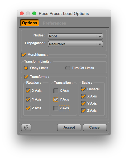Click the Accept button

69,128
